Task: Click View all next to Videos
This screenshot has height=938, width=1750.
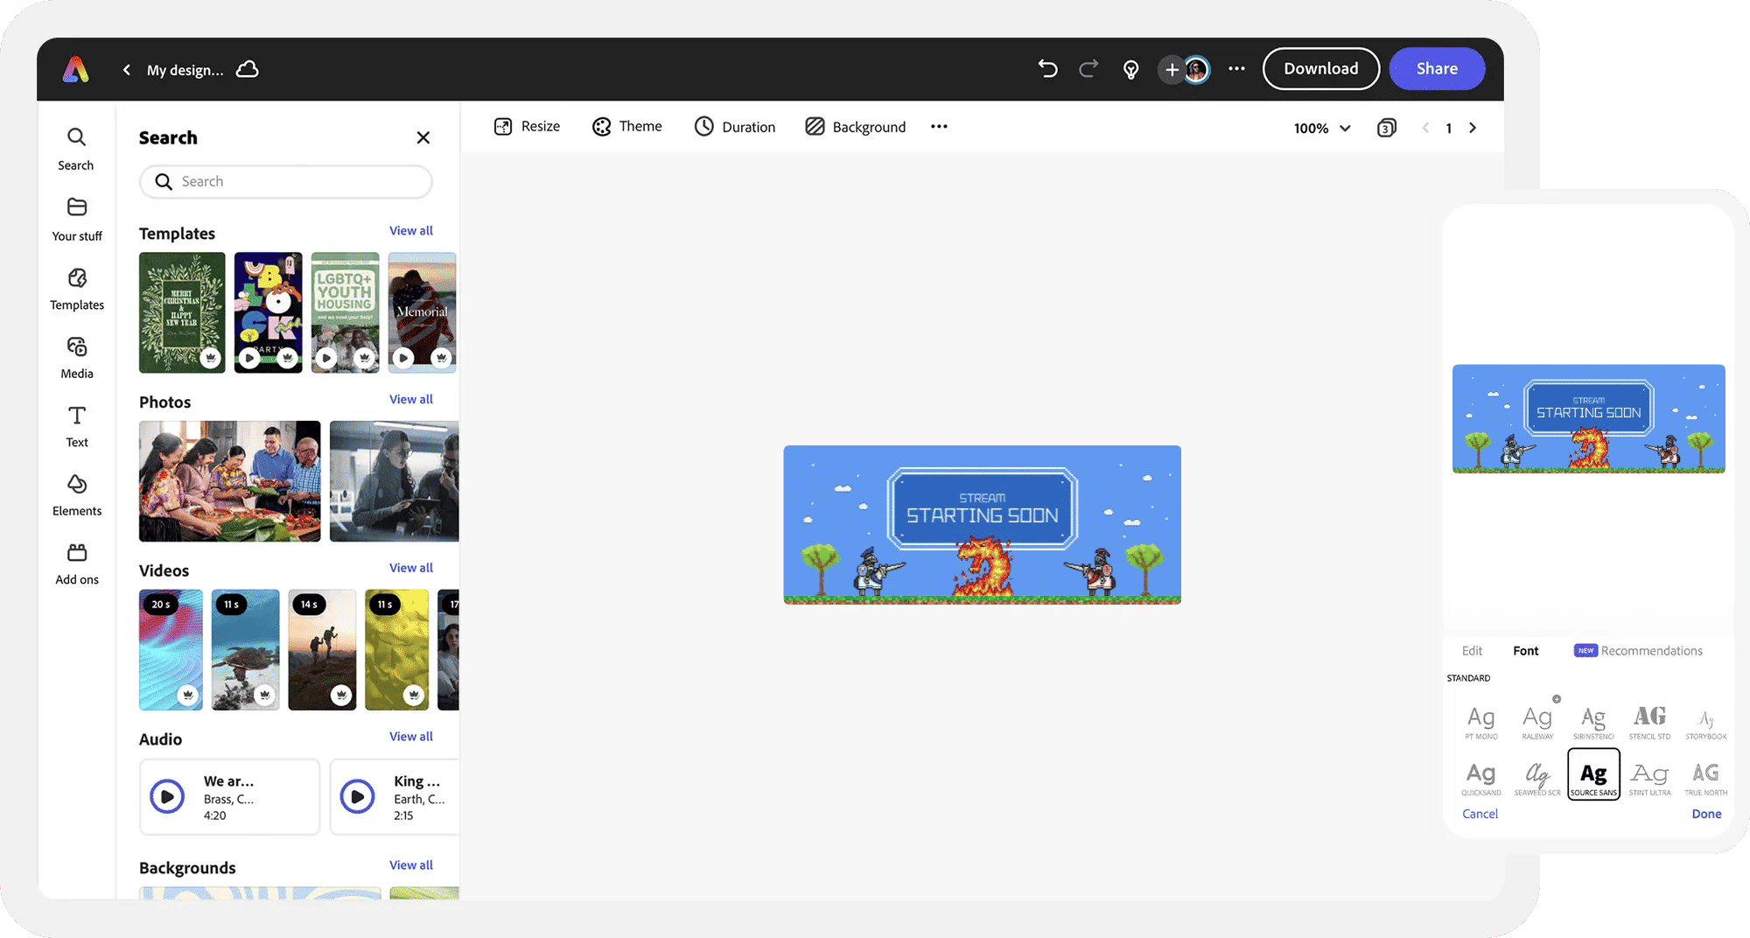Action: click(x=410, y=567)
